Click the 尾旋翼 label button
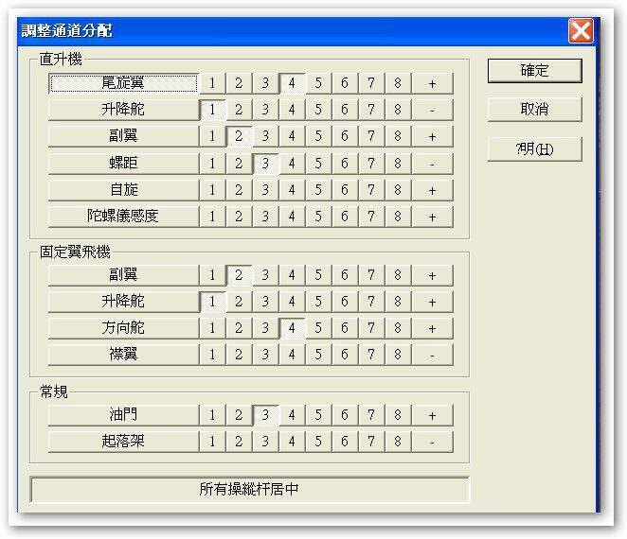Viewport: 627px width, 539px height. 123,83
